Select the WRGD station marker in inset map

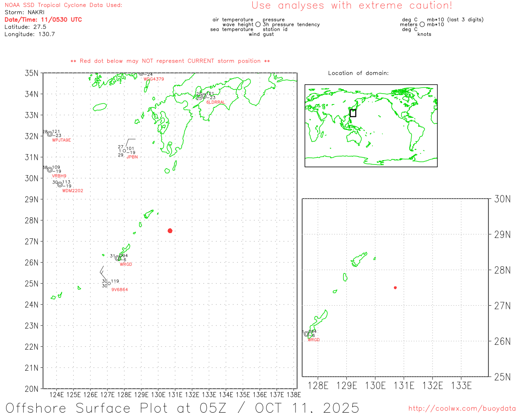coord(306,334)
